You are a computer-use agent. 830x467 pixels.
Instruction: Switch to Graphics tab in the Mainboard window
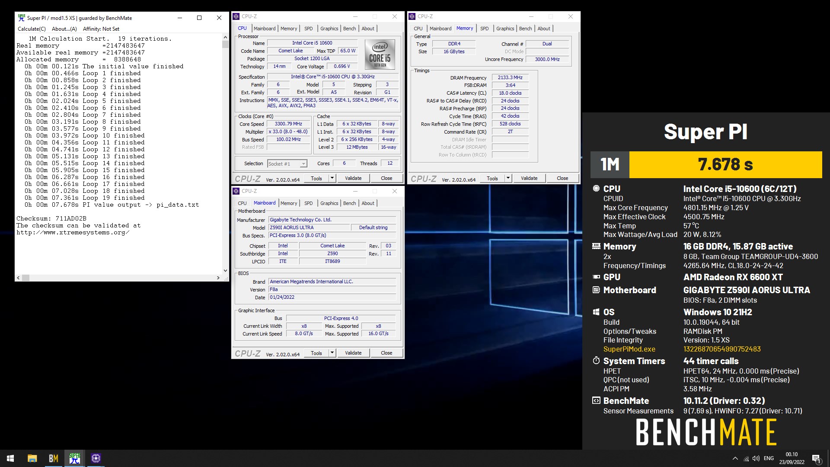tap(329, 203)
